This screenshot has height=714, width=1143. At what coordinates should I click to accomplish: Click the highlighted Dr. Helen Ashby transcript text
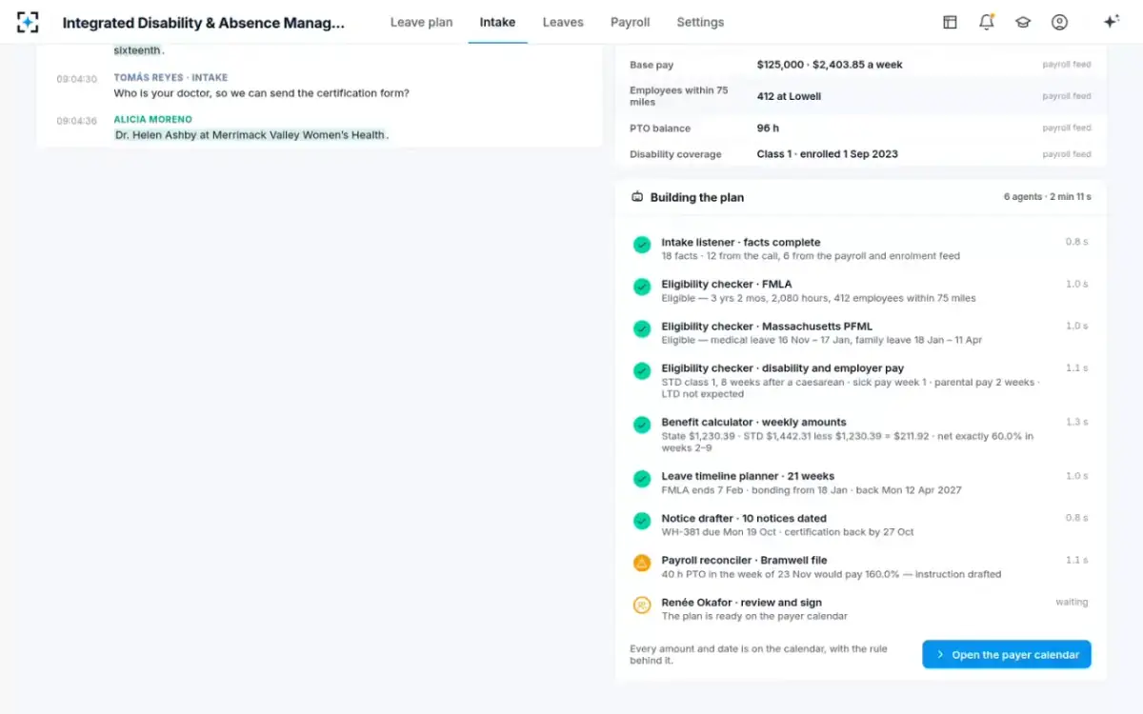(x=251, y=135)
